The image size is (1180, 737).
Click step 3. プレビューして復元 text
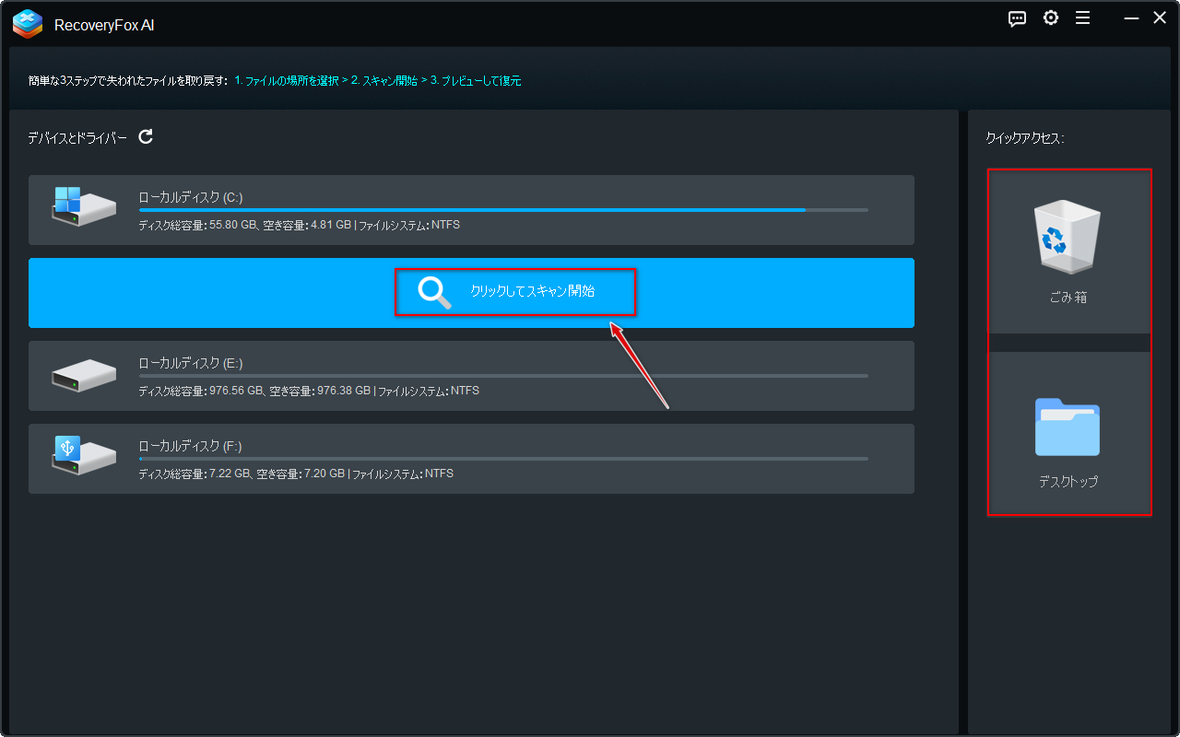476,81
